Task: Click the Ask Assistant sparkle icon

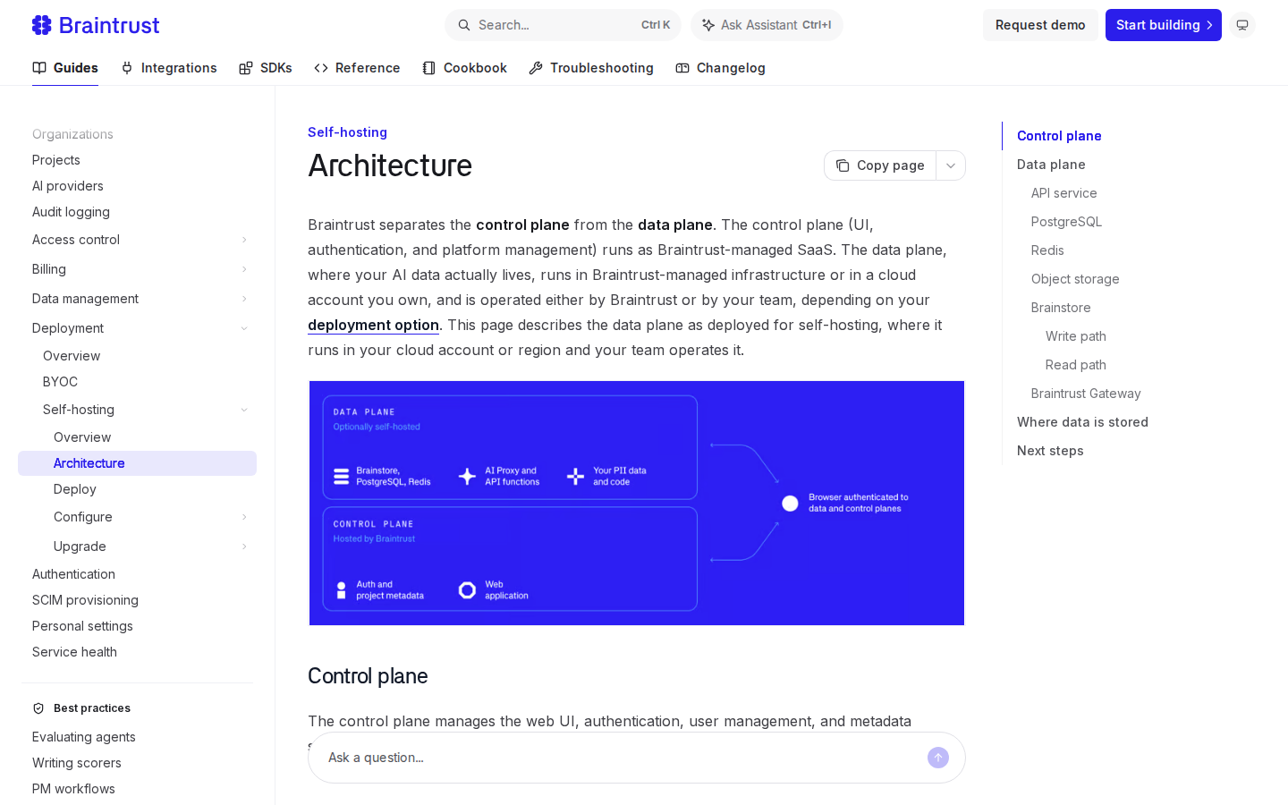Action: pos(708,25)
